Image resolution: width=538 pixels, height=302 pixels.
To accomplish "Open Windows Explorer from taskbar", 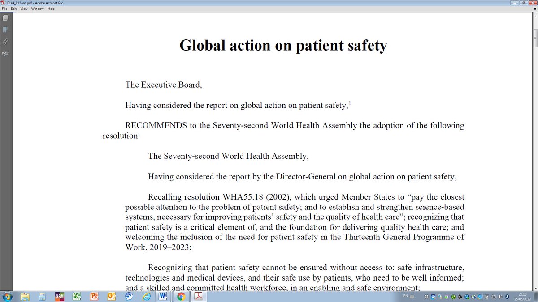I will [x=26, y=297].
